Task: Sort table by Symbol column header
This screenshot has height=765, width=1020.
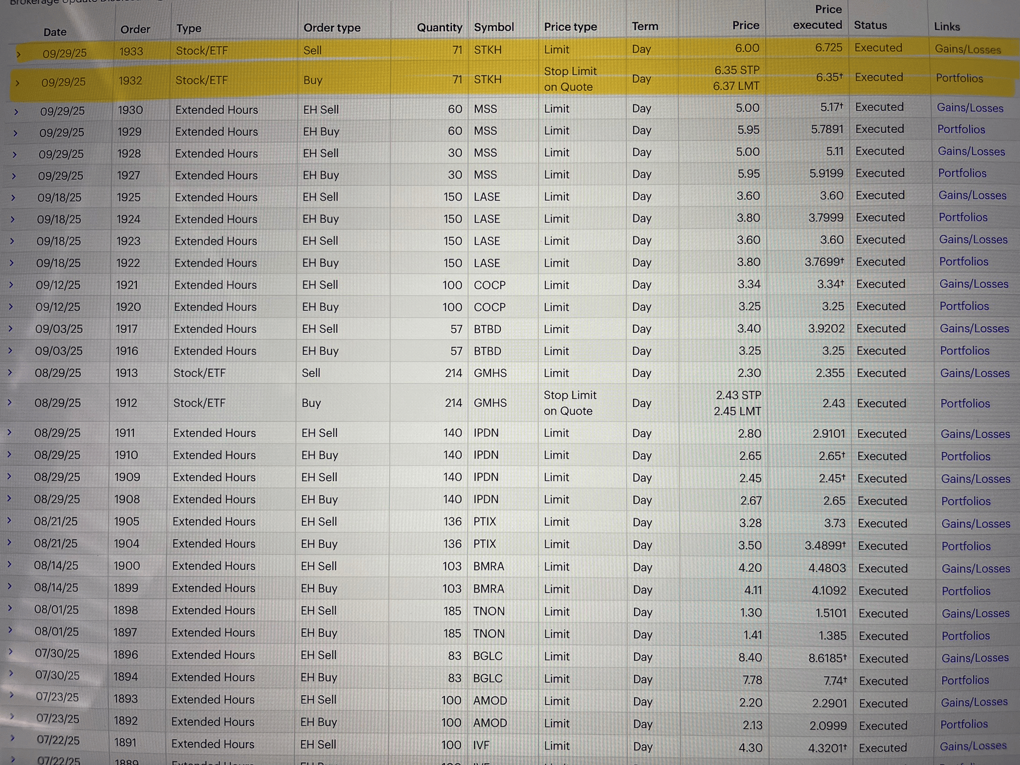Action: 493,28
